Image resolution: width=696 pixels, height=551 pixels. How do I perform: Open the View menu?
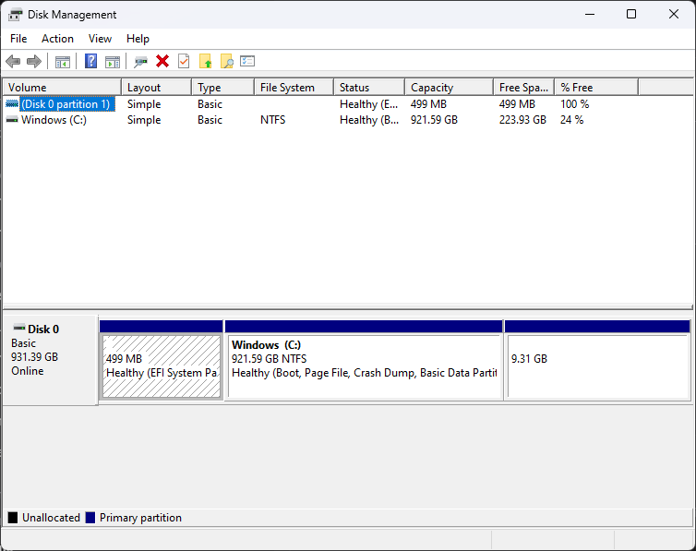coord(100,39)
